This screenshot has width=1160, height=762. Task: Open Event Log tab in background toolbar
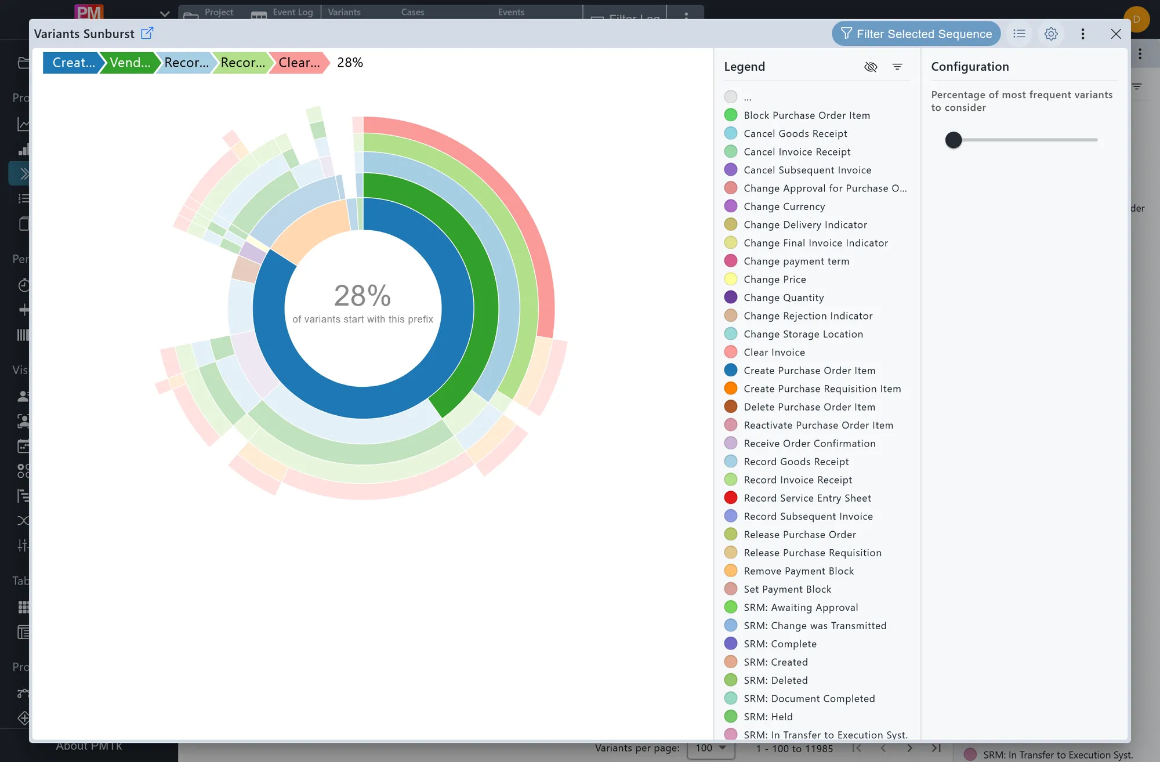pyautogui.click(x=283, y=12)
